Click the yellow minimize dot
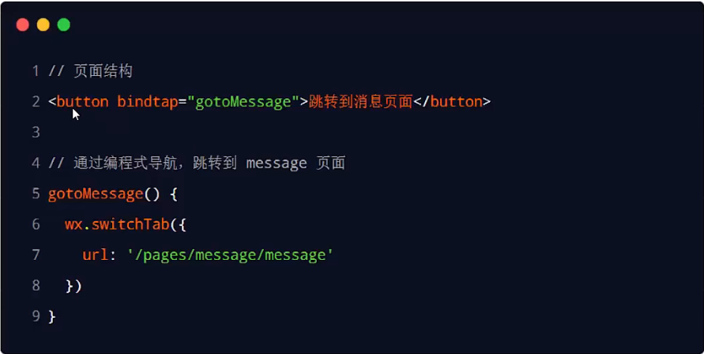The image size is (704, 354). tap(43, 24)
